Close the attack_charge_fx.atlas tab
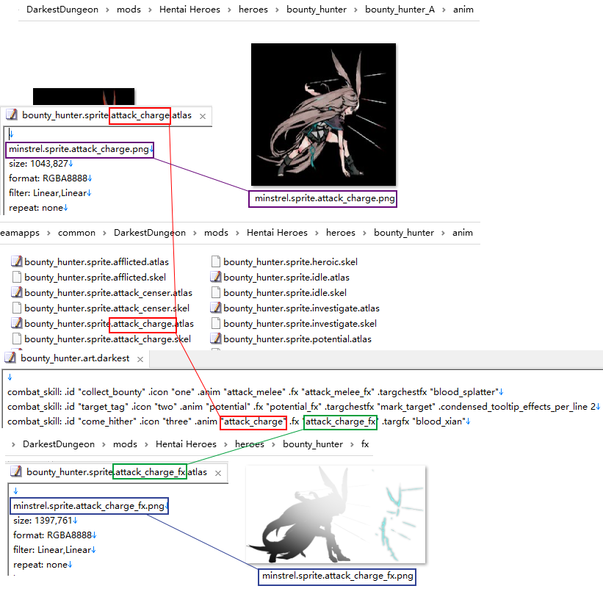This screenshot has width=603, height=597. click(218, 473)
